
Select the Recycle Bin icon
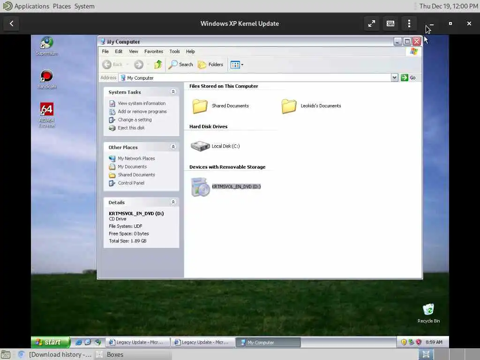coord(428,313)
